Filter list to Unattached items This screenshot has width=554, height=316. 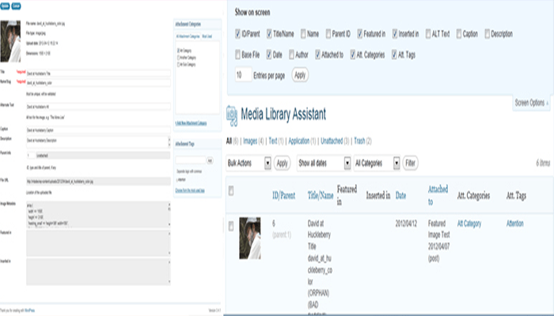pyautogui.click(x=332, y=141)
